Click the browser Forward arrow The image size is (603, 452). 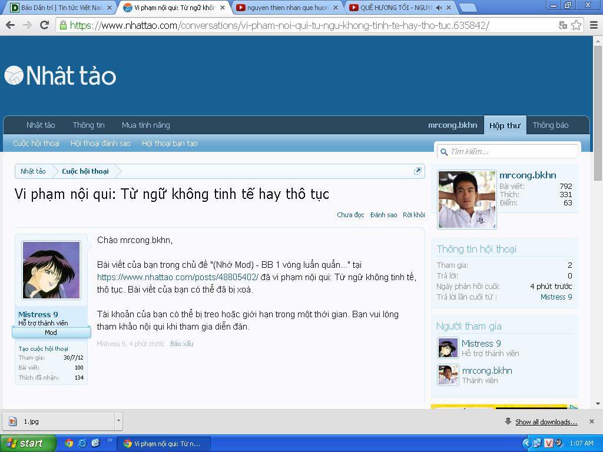(27, 25)
